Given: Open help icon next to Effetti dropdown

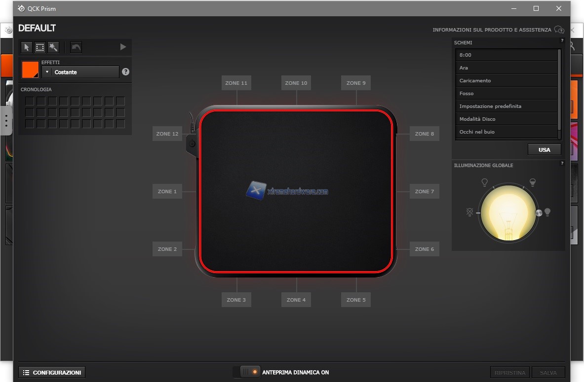Looking at the screenshot, I should tap(125, 72).
